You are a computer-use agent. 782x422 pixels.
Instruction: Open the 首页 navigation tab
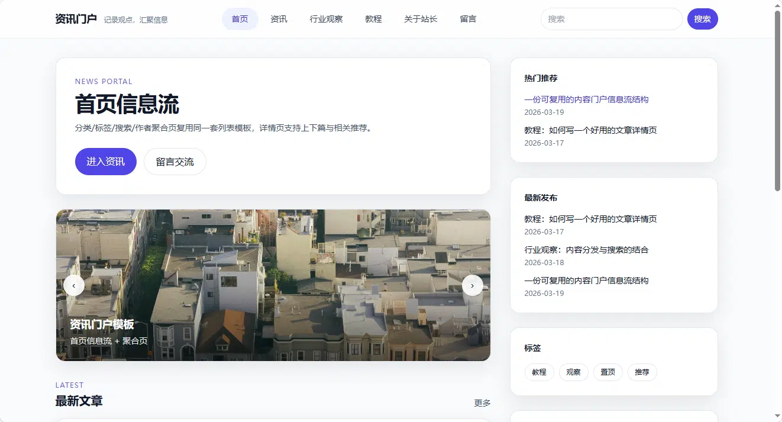[x=240, y=19]
